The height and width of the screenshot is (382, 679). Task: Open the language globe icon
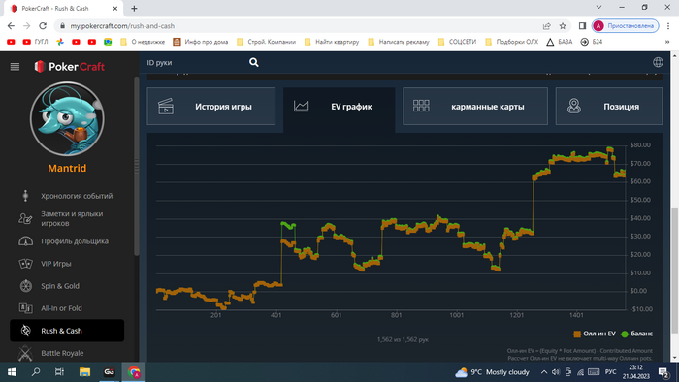click(x=658, y=62)
